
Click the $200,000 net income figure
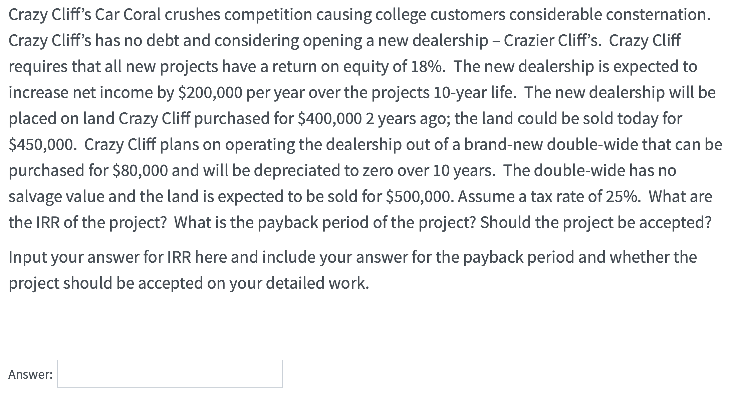pyautogui.click(x=210, y=93)
